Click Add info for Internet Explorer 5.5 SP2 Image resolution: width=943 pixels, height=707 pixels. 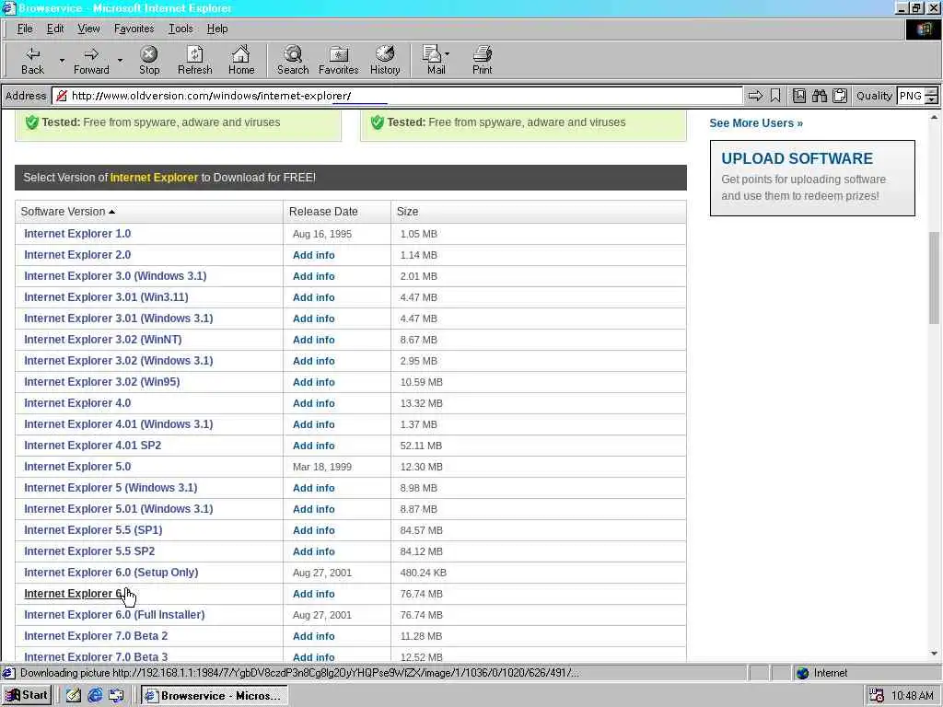313,551
